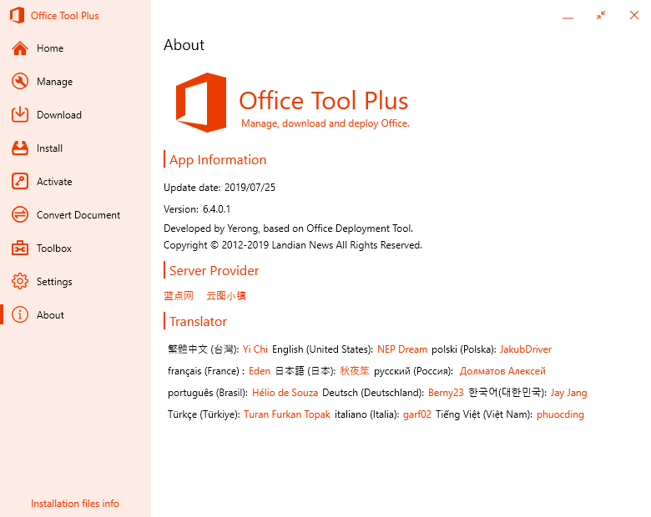Click the large Office Tool Plus title

pos(324,101)
